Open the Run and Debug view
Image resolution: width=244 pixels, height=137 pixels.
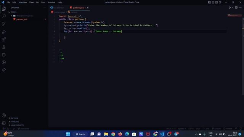(4, 32)
